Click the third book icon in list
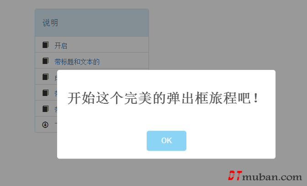This screenshot has width=307, height=186. click(x=45, y=77)
